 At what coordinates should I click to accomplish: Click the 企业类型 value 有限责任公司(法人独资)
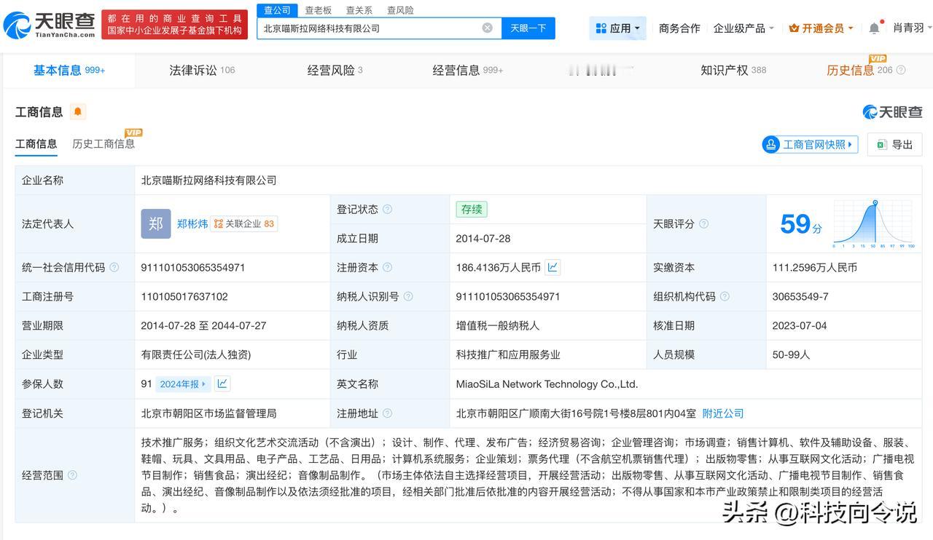coord(196,355)
